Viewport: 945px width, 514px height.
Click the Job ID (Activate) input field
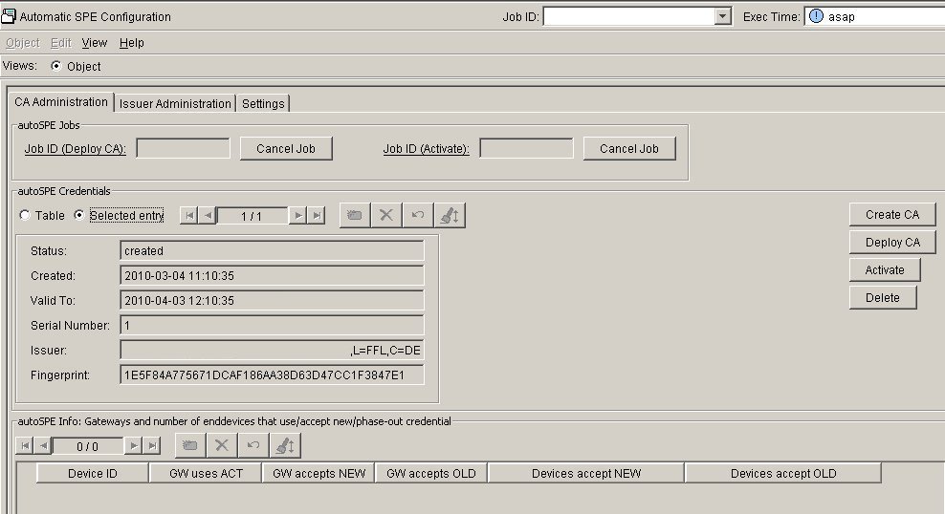pos(527,148)
